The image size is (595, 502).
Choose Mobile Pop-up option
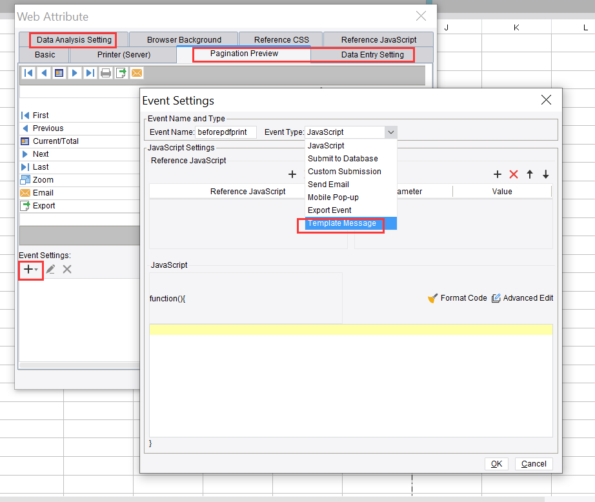point(351,197)
